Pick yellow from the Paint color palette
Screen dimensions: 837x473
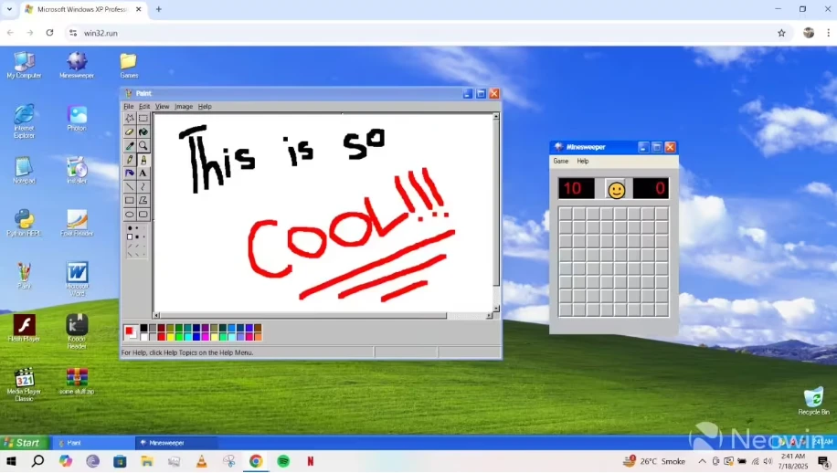[170, 336]
